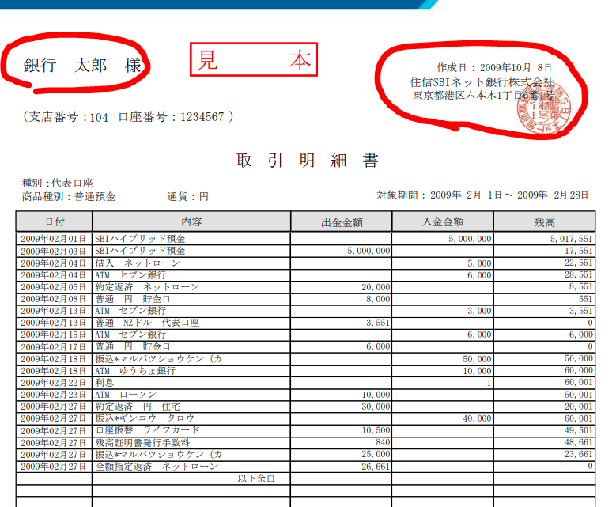The image size is (616, 507).
Task: Click the 残高 column header
Action: pyautogui.click(x=545, y=223)
